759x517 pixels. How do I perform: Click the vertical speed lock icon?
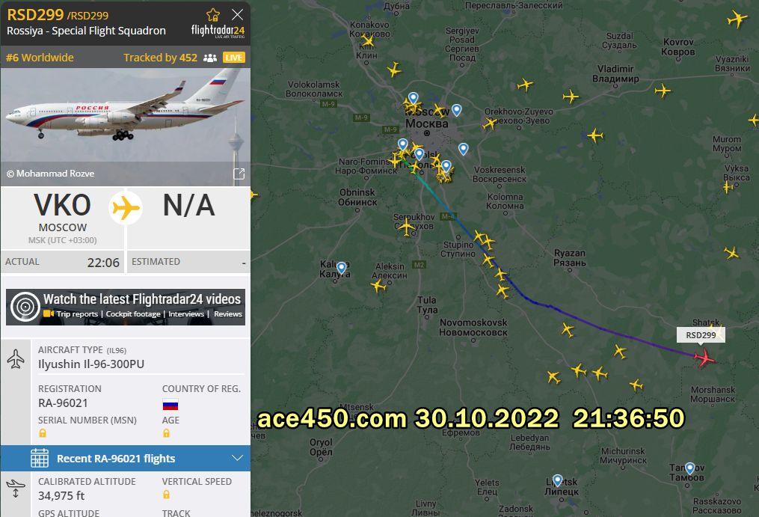click(167, 495)
